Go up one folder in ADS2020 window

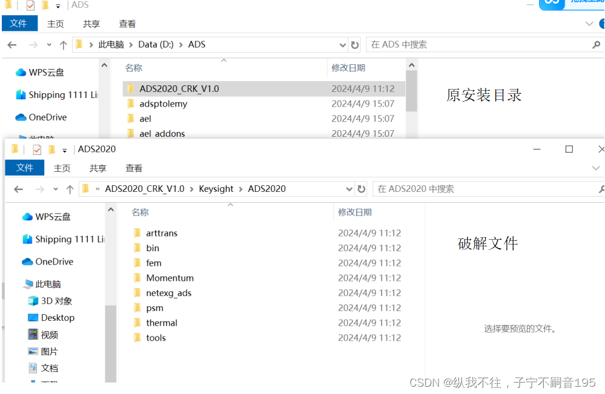coord(70,189)
